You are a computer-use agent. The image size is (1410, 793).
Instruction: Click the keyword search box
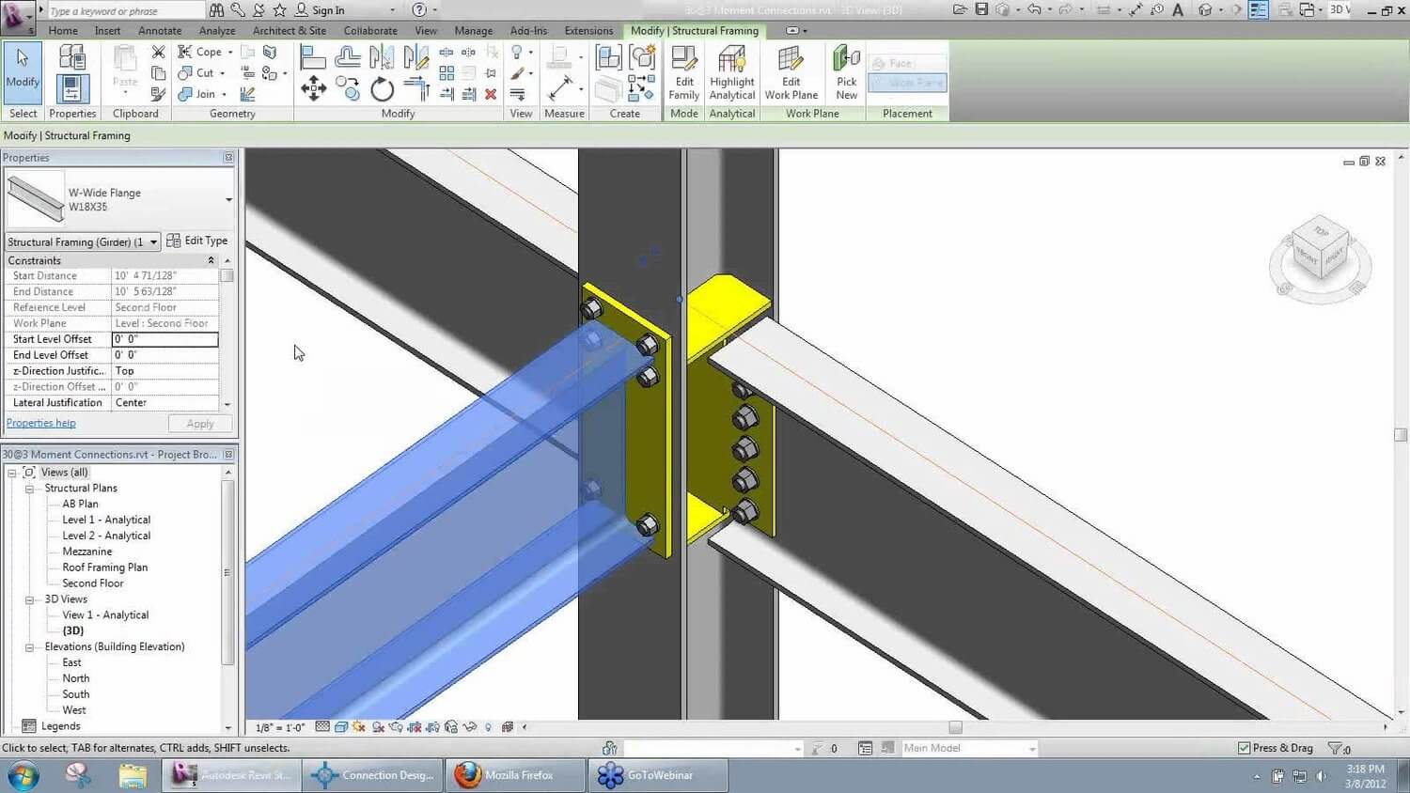click(126, 10)
